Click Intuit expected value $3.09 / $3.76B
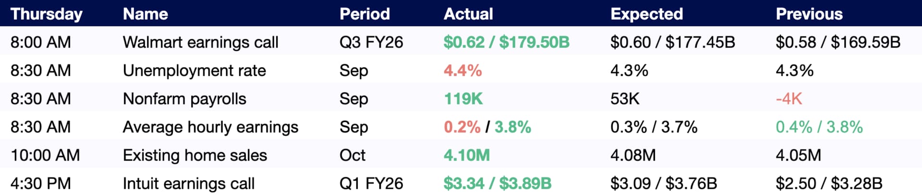Screen dimensions: 922x195 click(x=663, y=184)
